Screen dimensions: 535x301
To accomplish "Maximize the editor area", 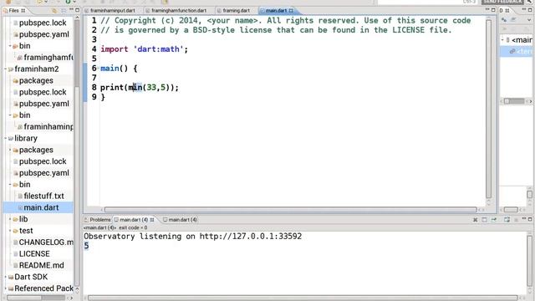I will [493, 10].
